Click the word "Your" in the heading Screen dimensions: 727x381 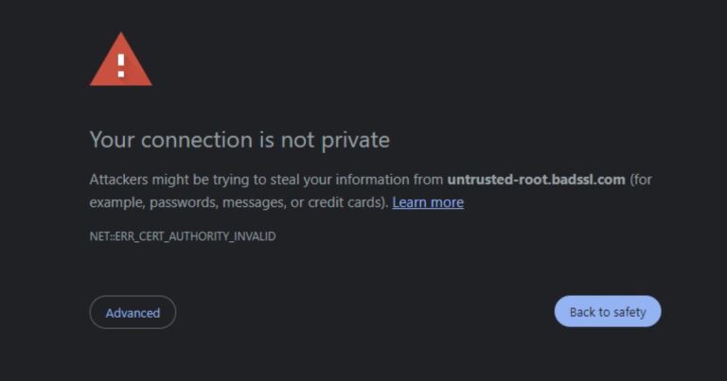click(111, 140)
